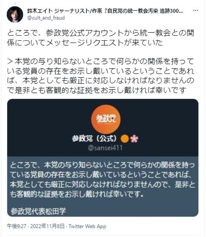Click the dark header of the message screenshot
This screenshot has width=206, height=237.
(103, 128)
